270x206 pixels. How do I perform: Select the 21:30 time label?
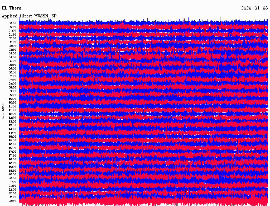tap(12, 186)
